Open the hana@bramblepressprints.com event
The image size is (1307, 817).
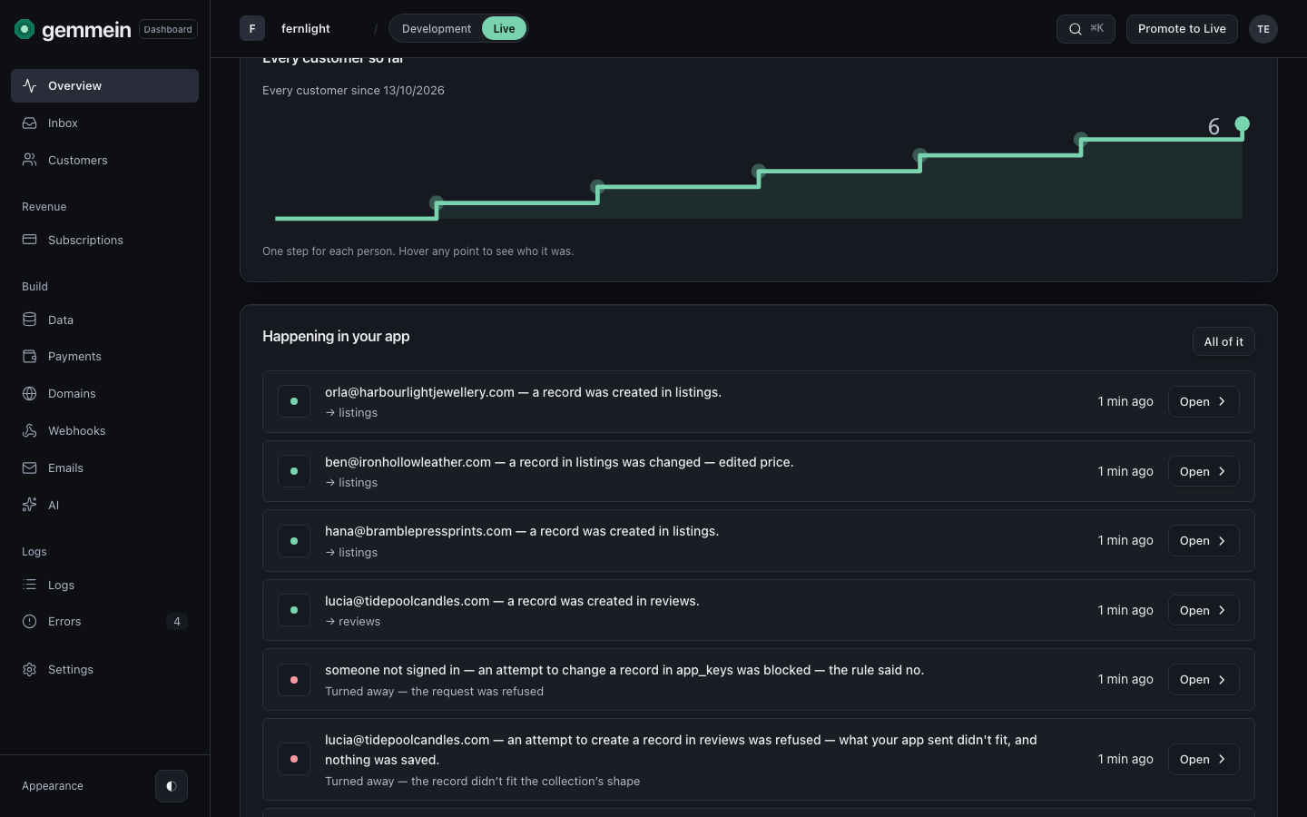1204,541
